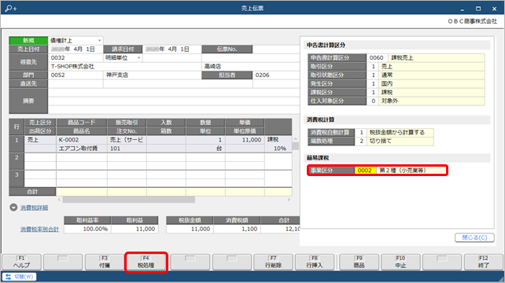Click the F7 行削除 function button
This screenshot has width=505, height=283.
273,262
